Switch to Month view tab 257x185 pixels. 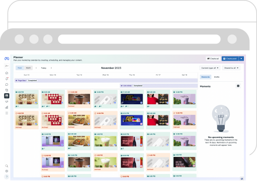tap(28, 68)
